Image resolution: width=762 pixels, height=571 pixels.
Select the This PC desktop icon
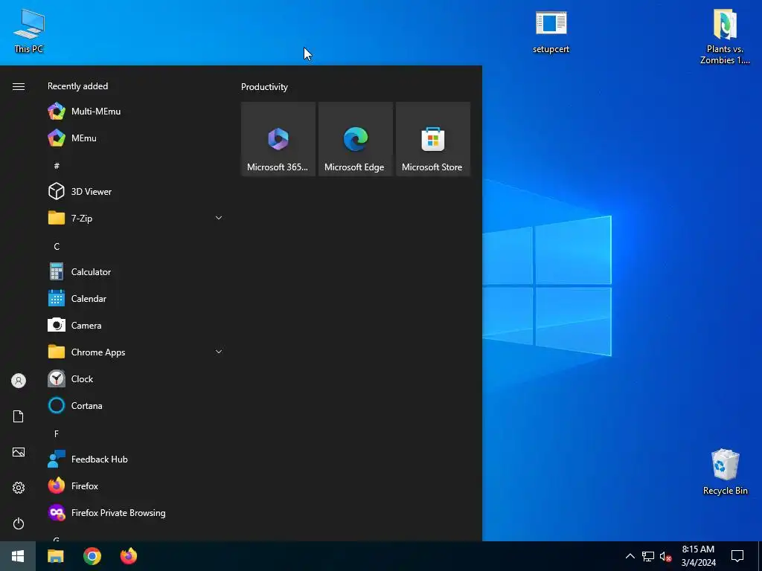[29, 31]
